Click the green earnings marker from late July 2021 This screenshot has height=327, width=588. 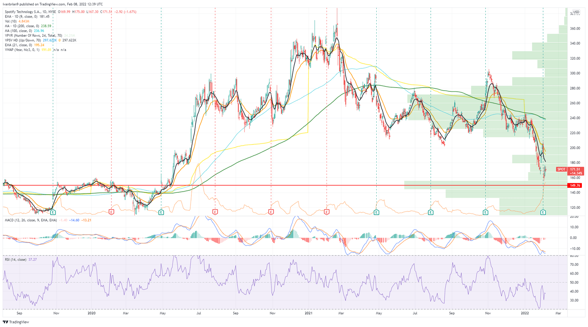tap(431, 212)
